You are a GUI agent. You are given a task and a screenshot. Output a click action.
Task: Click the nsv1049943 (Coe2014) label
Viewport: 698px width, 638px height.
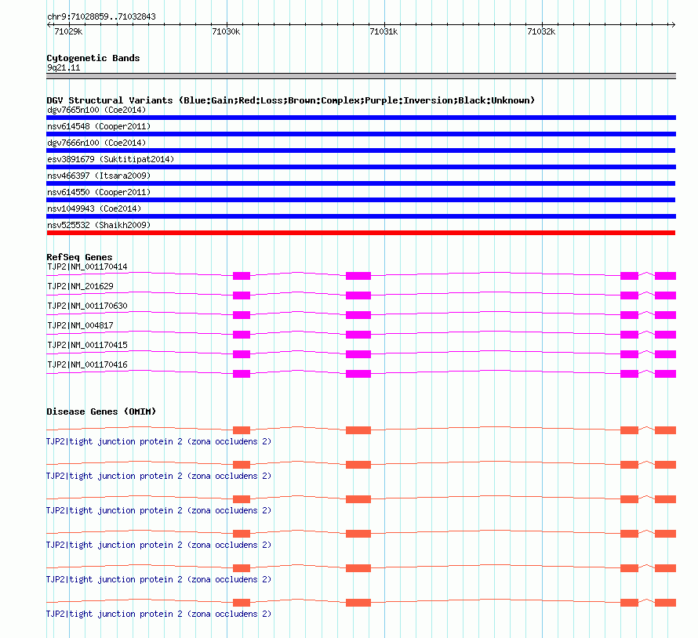[x=94, y=208]
